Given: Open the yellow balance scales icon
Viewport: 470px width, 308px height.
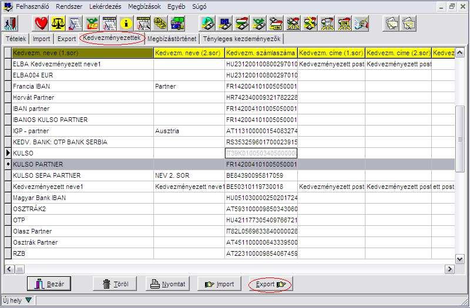Looking at the screenshot, I should click(x=58, y=23).
